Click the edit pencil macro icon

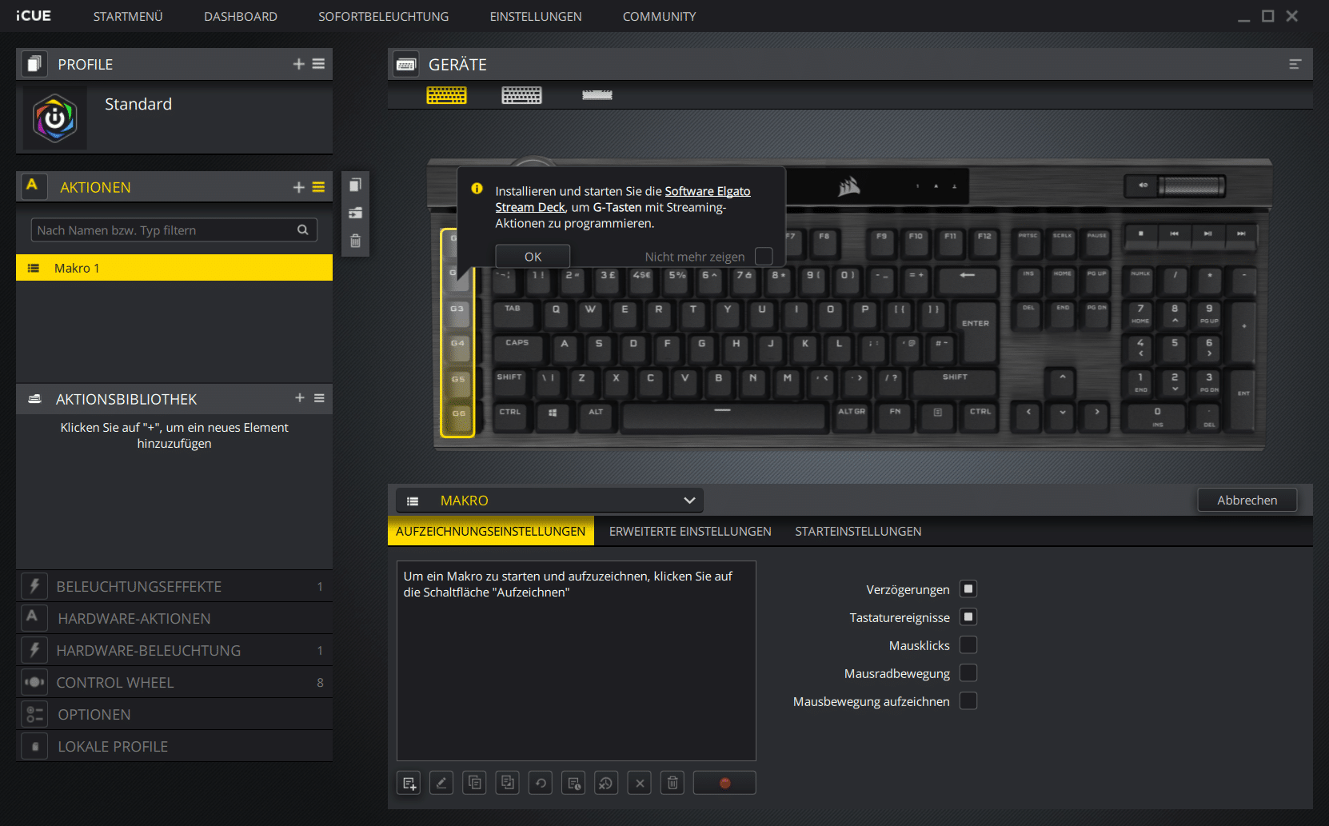tap(441, 783)
